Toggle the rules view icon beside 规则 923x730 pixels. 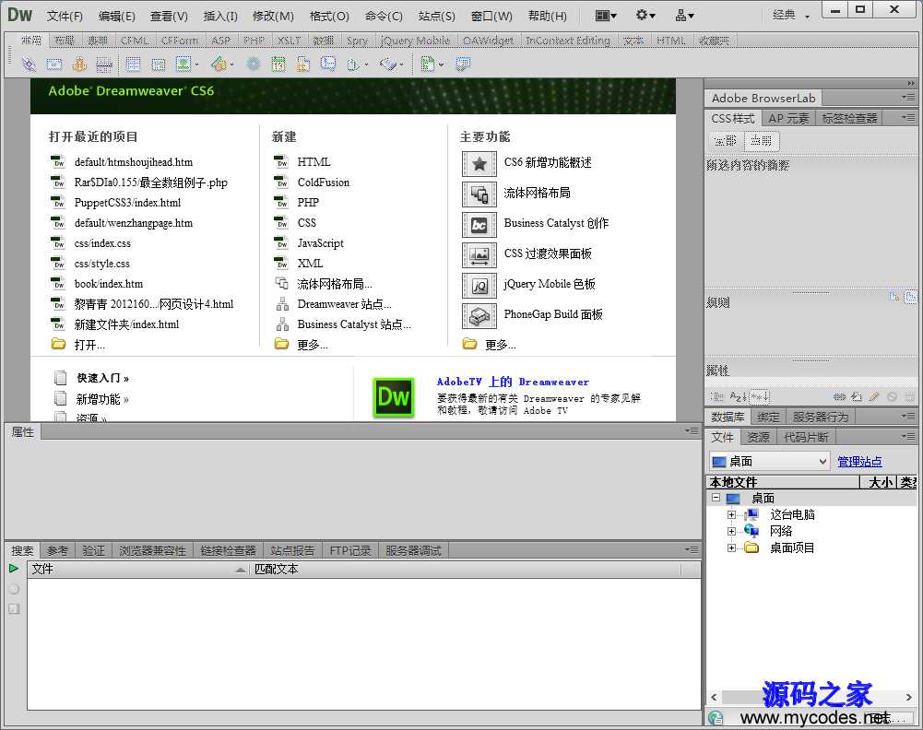tap(911, 297)
